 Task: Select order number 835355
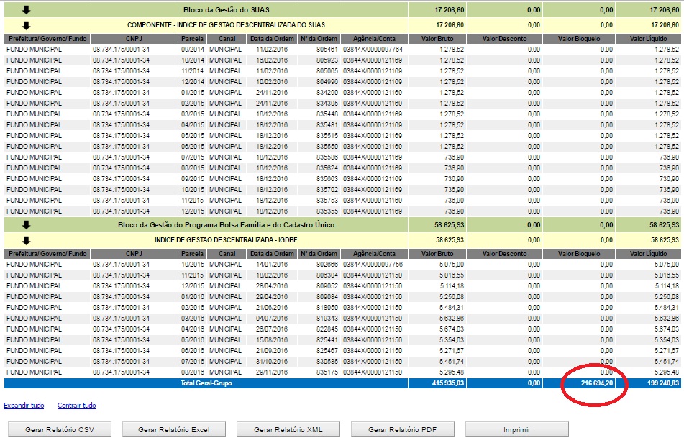[327, 211]
